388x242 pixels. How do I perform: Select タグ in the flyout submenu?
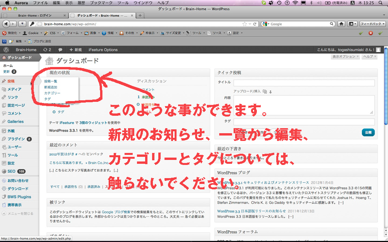coord(47,99)
